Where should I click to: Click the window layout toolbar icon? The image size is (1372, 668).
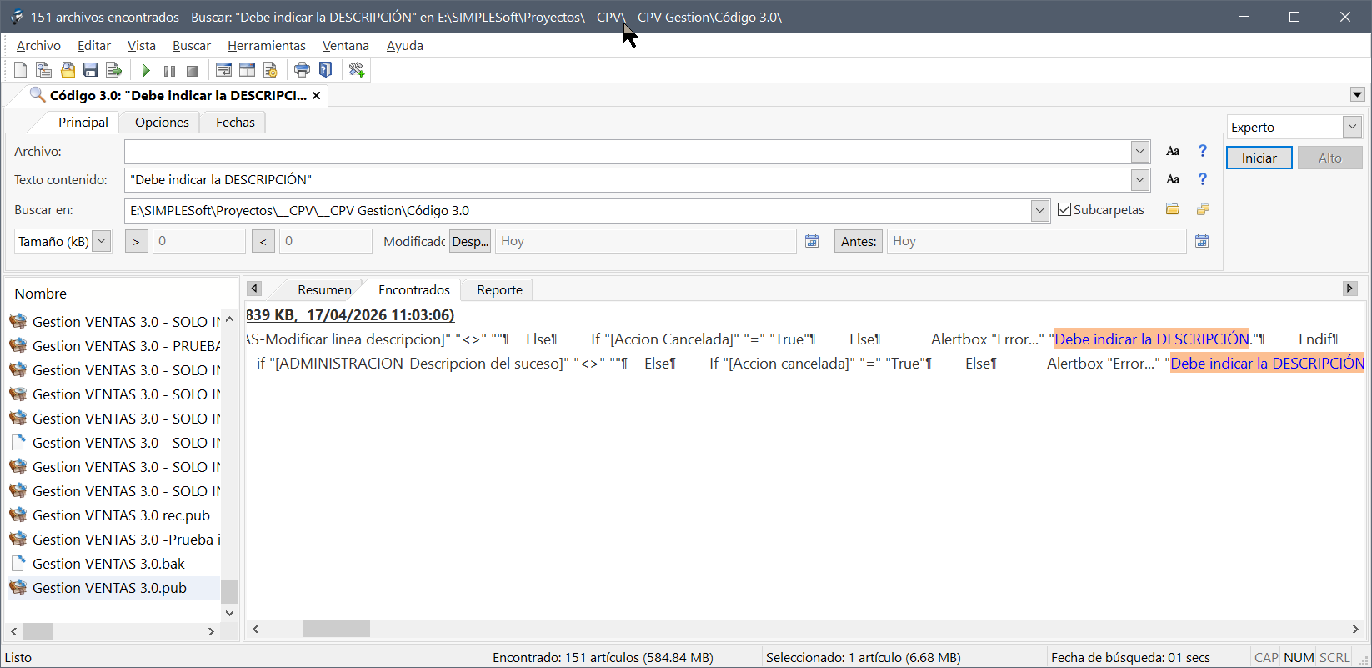coord(247,70)
